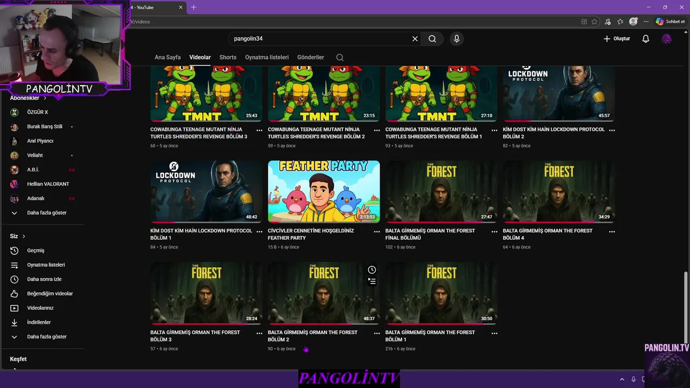Open options for The Forest Final Bölümü

(494, 232)
